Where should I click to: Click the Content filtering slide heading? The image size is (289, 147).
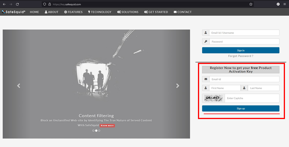pos(96,116)
